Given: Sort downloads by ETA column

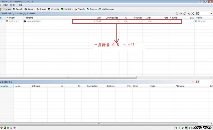Looking at the screenshot, I should (x=188, y=18).
